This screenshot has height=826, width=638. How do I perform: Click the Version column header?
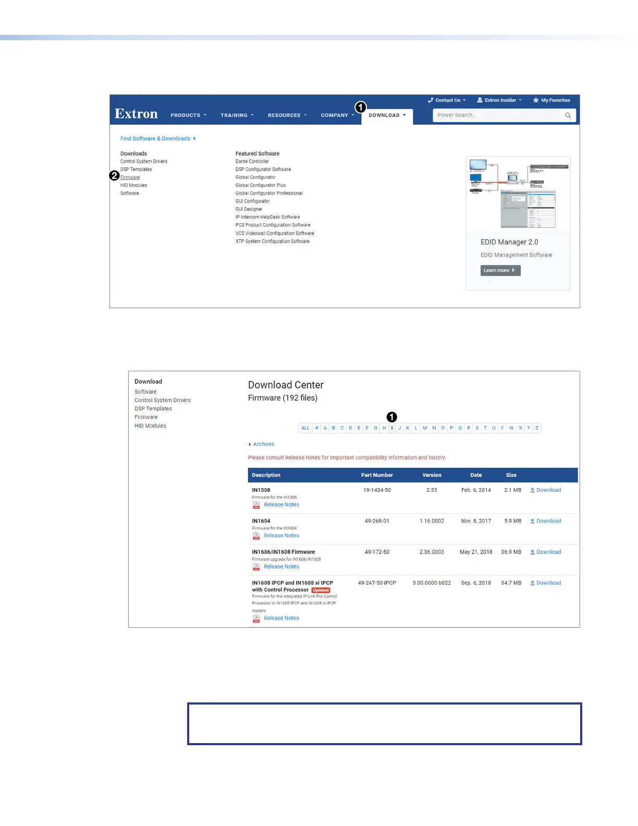tap(432, 476)
